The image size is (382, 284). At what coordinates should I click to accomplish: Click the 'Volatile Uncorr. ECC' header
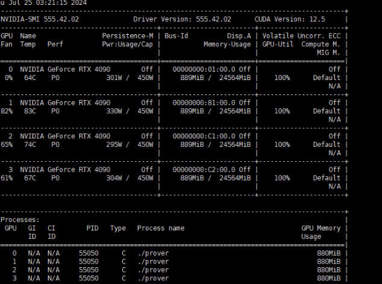click(x=301, y=36)
